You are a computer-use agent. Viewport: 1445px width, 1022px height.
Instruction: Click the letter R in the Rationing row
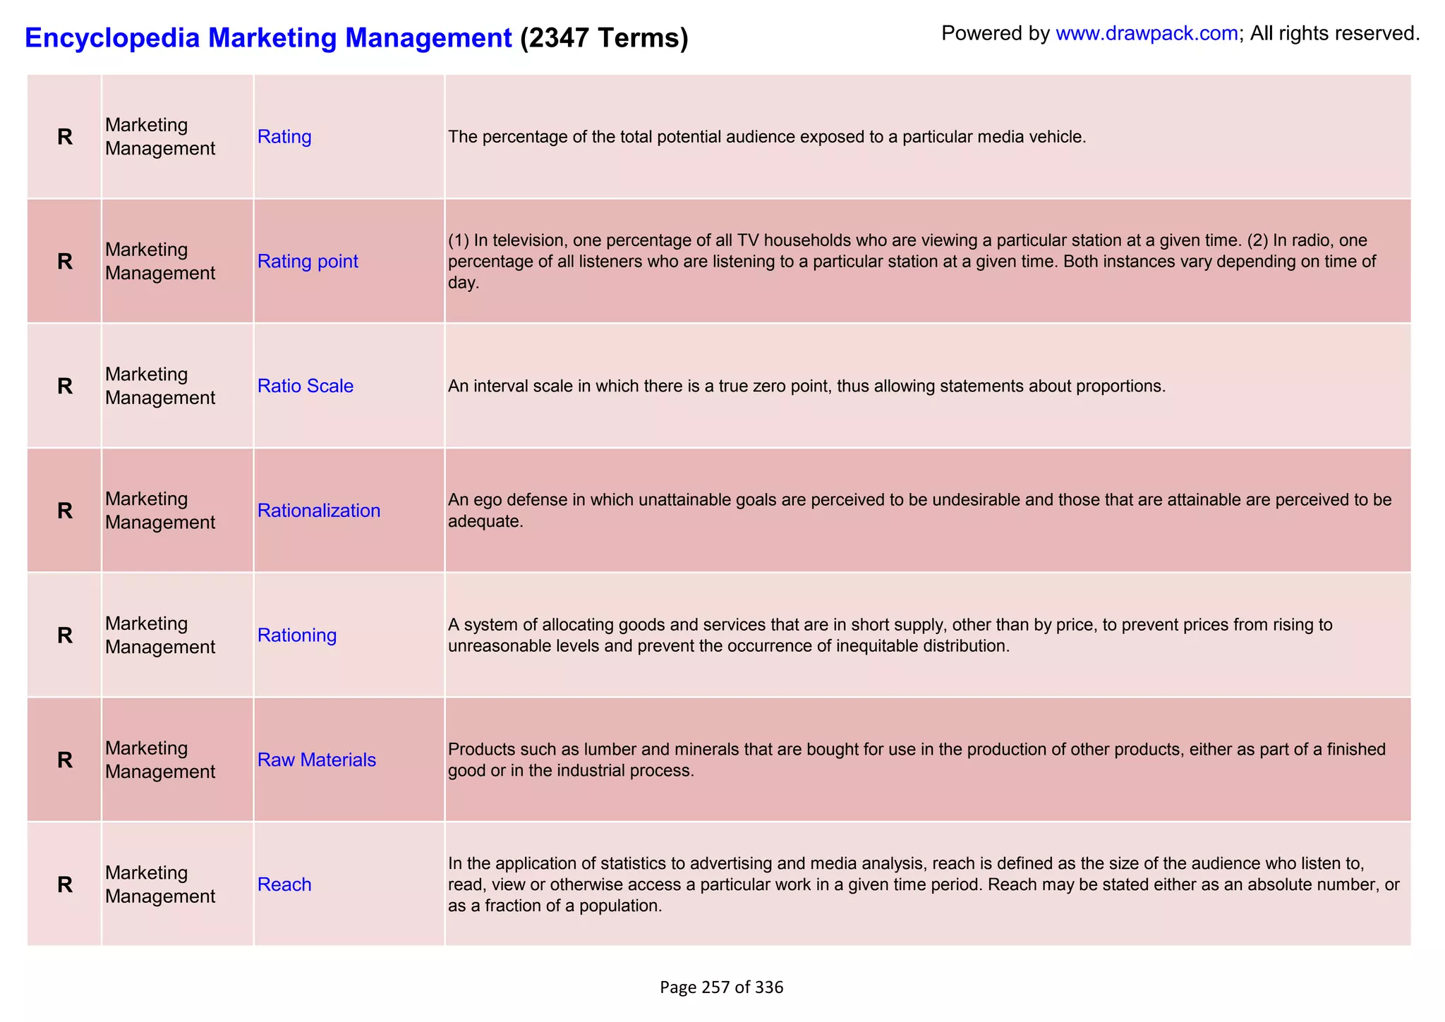65,635
